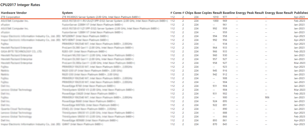Click the # Cores column header
Screen dimensions: 308x130
176,13
